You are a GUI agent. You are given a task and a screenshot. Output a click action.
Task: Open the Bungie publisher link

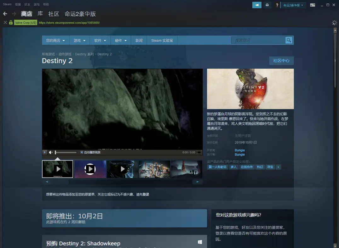tap(240, 155)
